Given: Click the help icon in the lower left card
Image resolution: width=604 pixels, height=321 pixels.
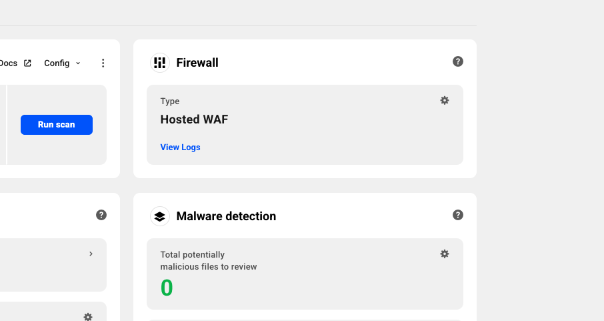Looking at the screenshot, I should coord(101,215).
